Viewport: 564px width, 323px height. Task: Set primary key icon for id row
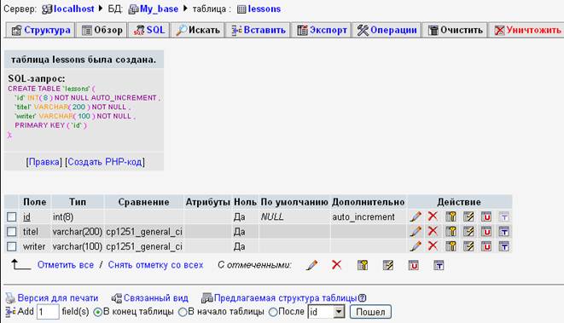(x=451, y=216)
